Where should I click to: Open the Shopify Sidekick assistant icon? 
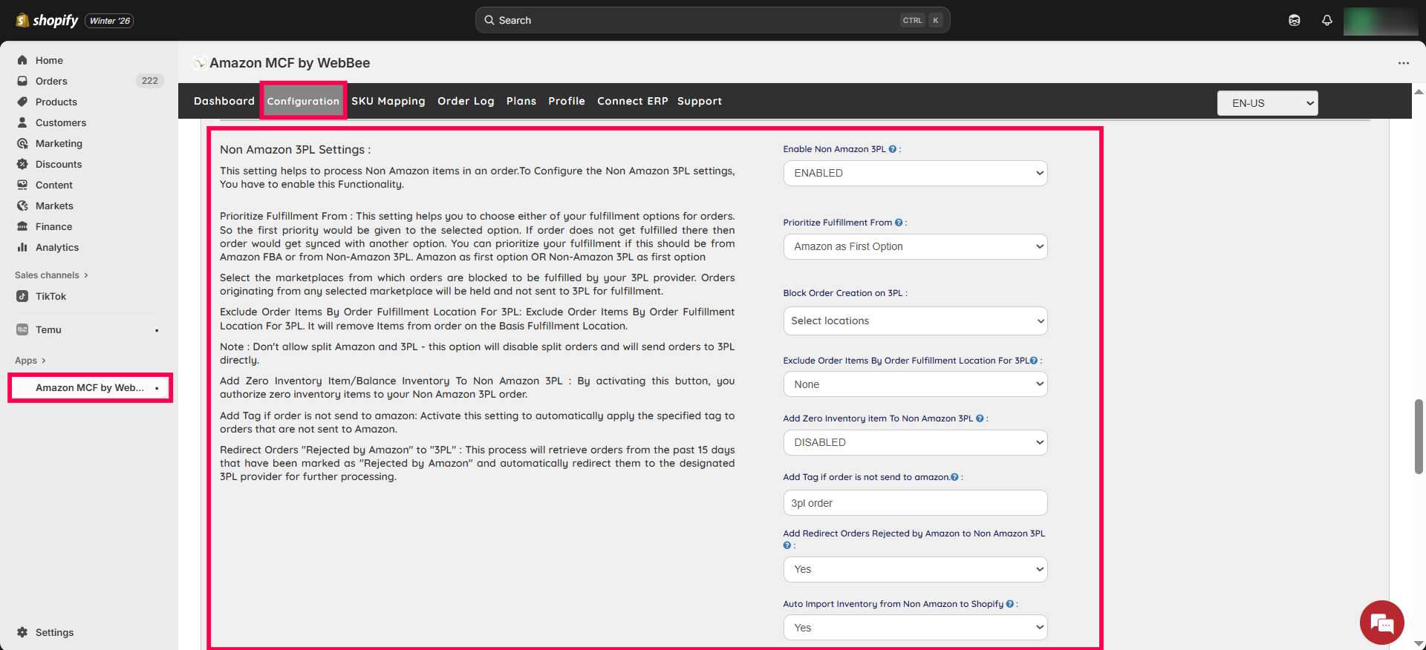coord(1294,20)
